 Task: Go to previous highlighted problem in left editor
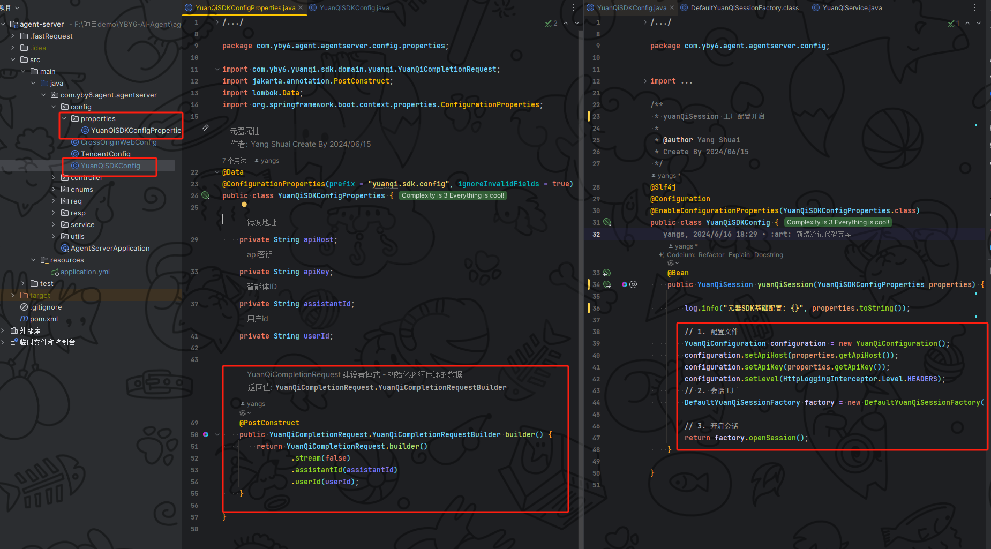(x=566, y=23)
